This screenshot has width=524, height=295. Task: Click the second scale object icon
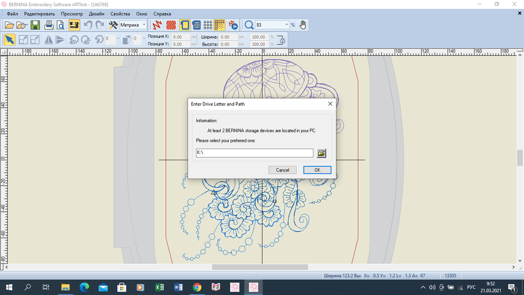(35, 40)
